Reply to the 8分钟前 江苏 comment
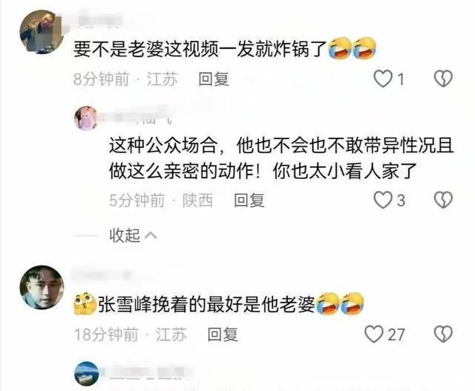The width and height of the screenshot is (475, 391). (214, 80)
